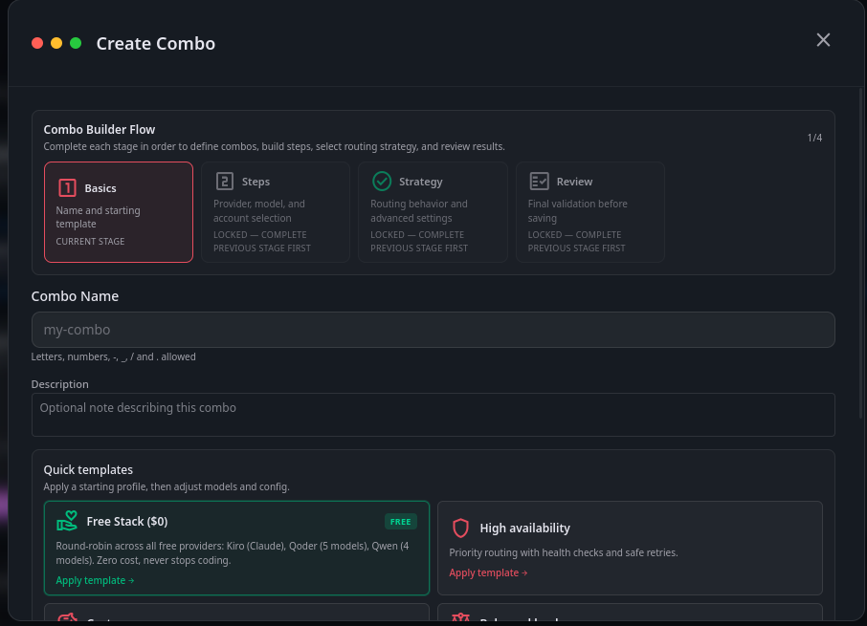Click the High availability shield icon
The image size is (867, 626).
tap(460, 528)
